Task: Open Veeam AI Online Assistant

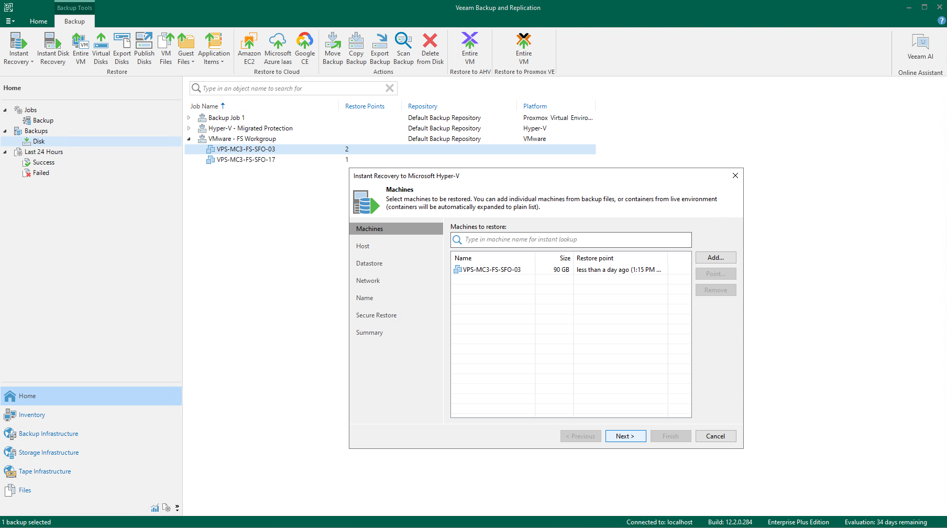Action: (x=920, y=47)
